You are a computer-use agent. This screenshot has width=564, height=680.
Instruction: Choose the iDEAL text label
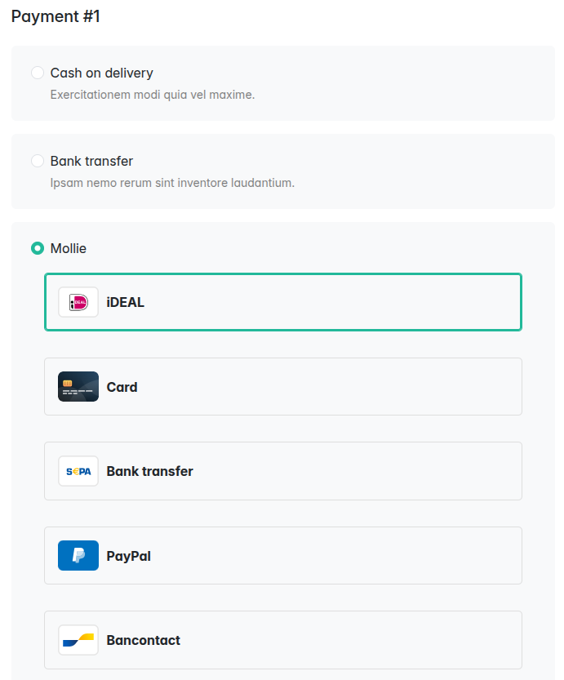click(x=126, y=302)
